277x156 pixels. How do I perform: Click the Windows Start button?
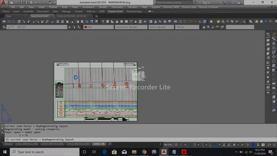tap(5, 152)
